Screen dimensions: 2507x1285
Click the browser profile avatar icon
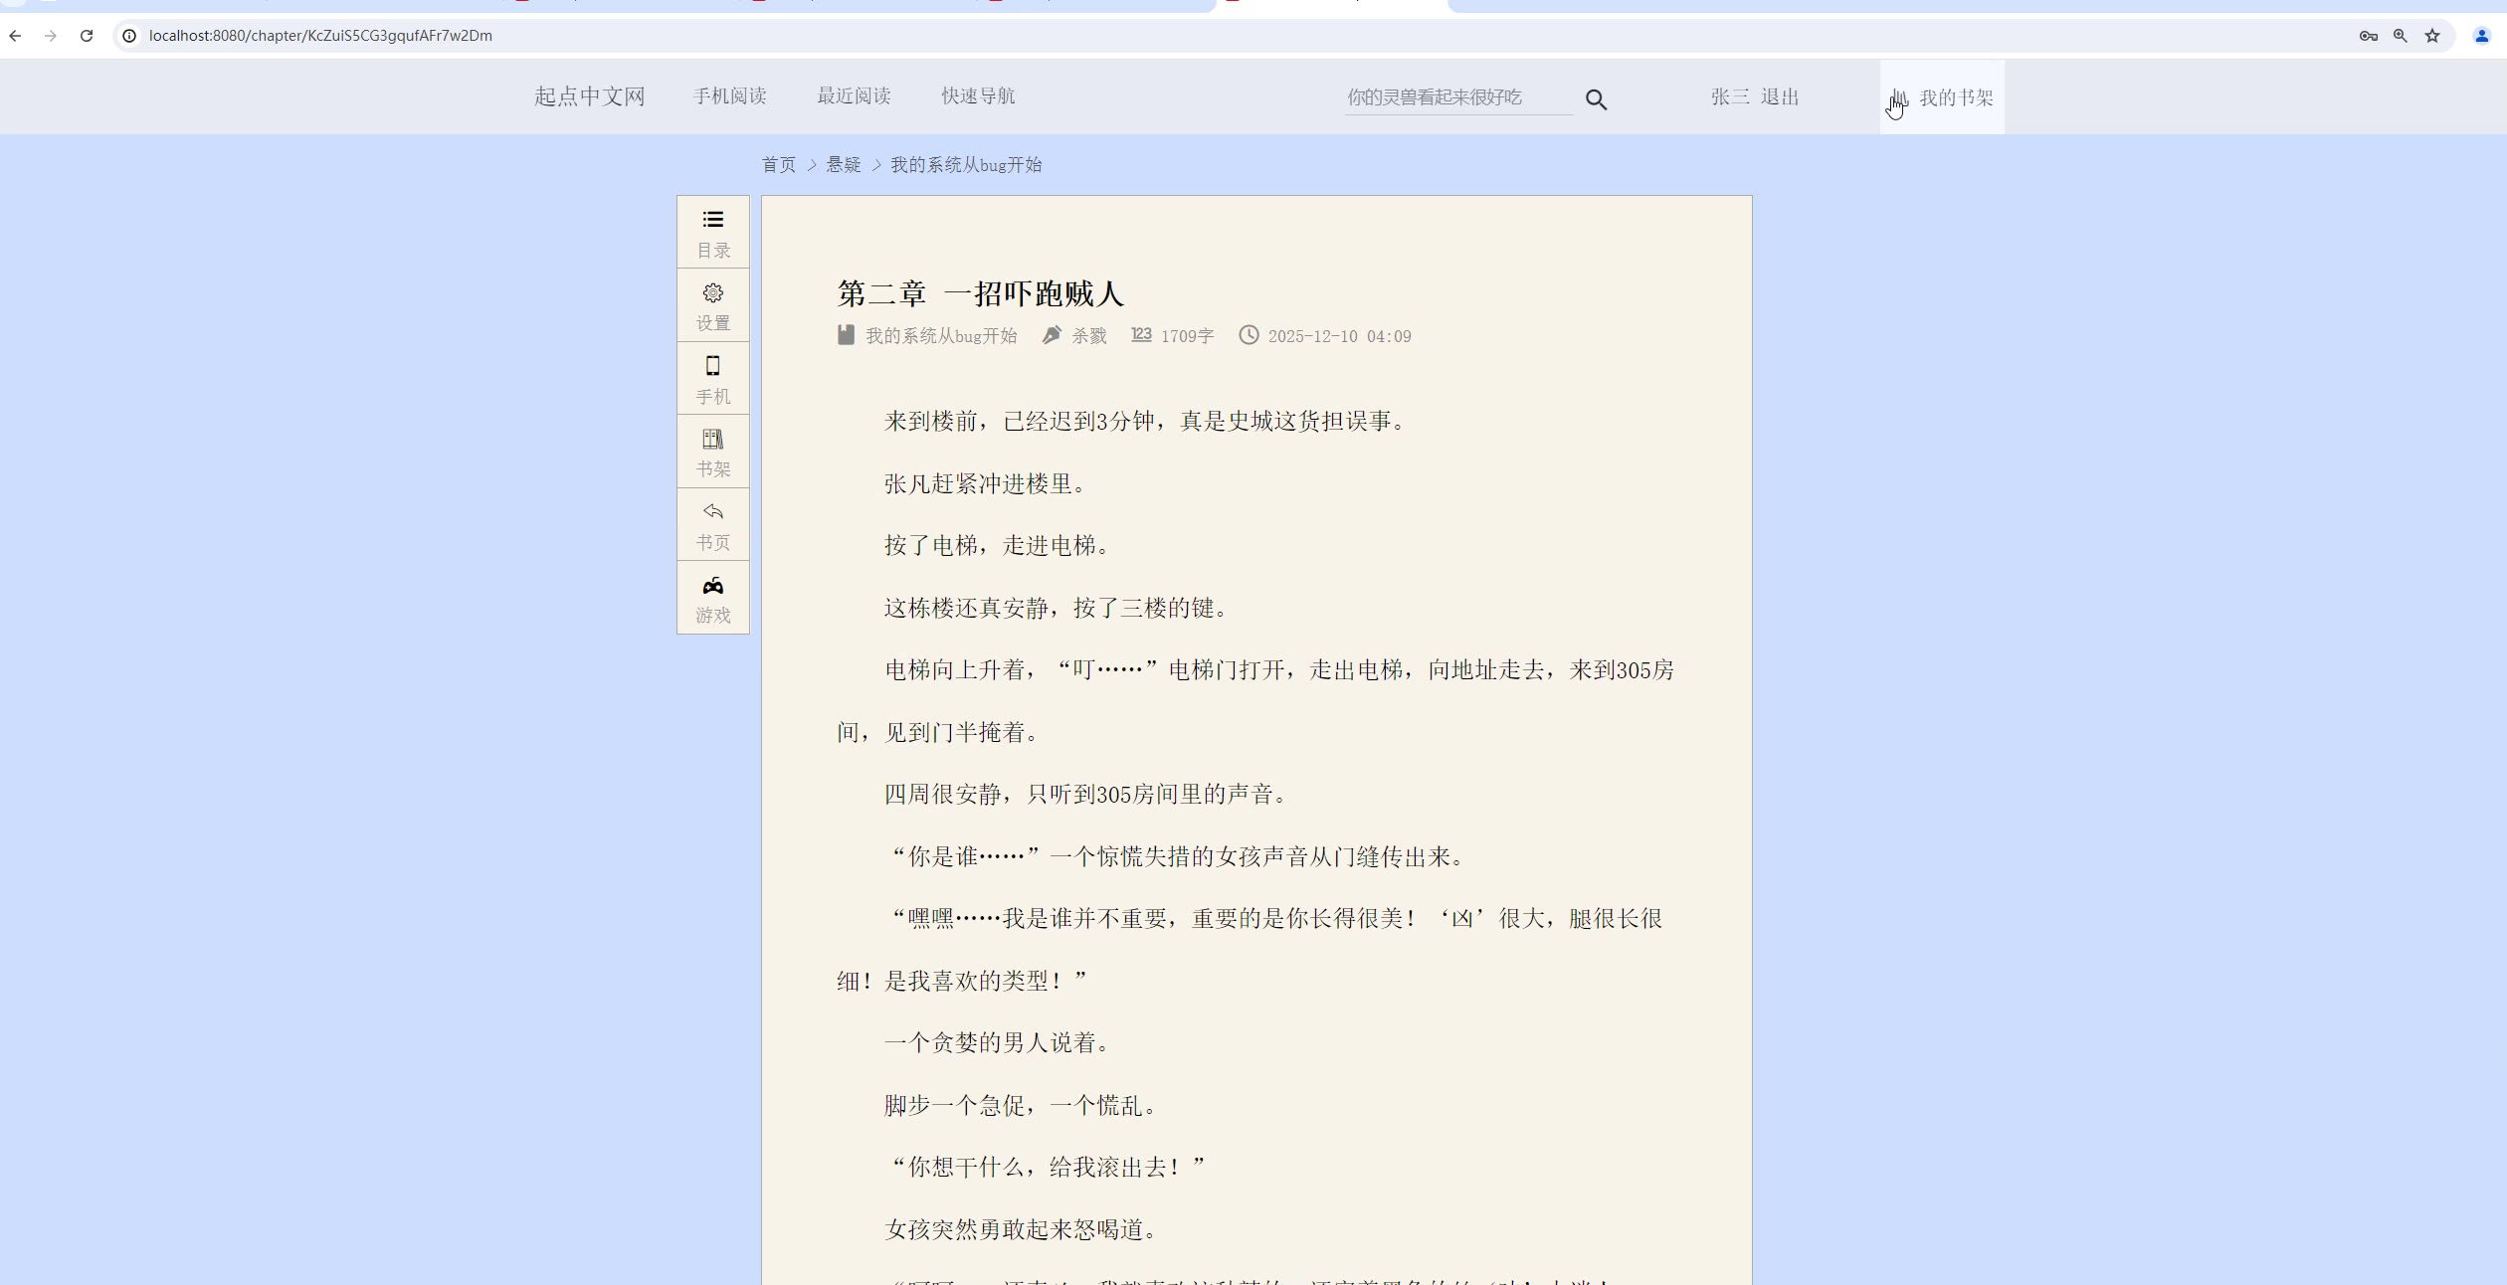click(x=2481, y=36)
